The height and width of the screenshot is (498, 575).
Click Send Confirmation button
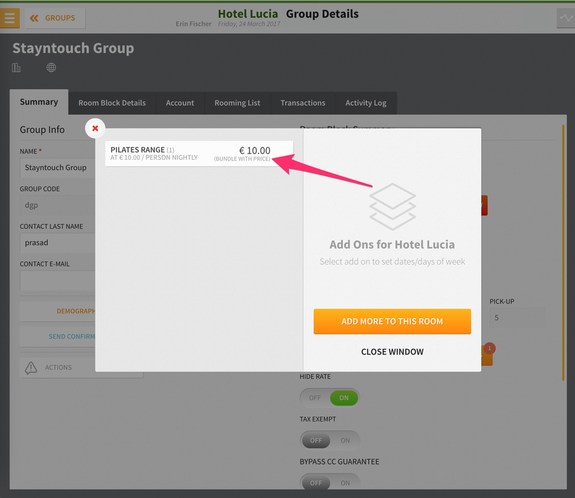57,336
